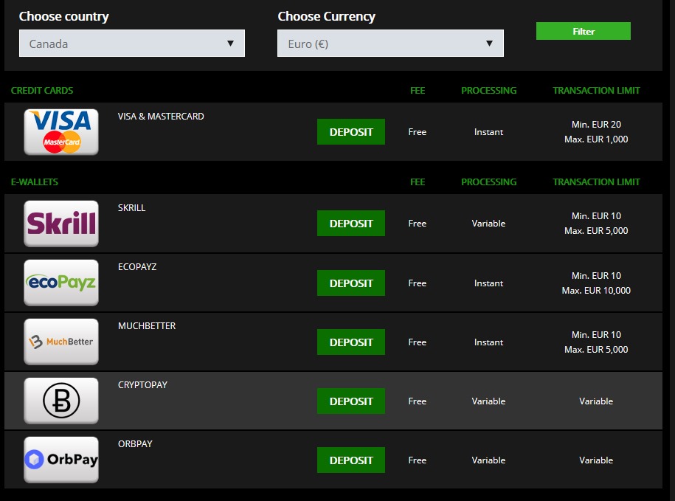Select the MUCHBETTER name text

click(x=147, y=326)
